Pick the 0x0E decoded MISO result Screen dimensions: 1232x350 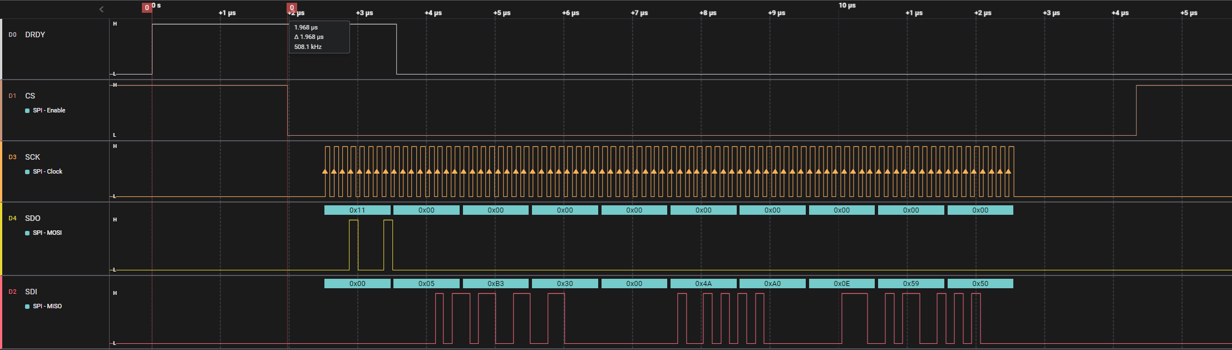pos(841,284)
